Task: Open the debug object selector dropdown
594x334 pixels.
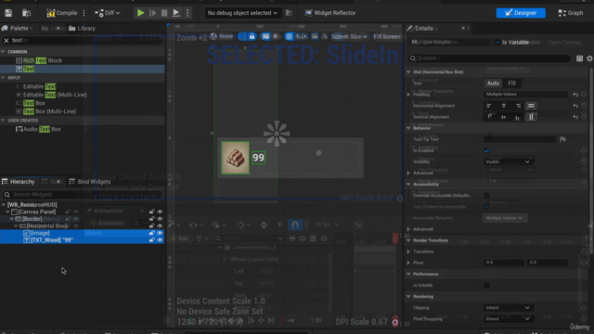Action: [242, 13]
